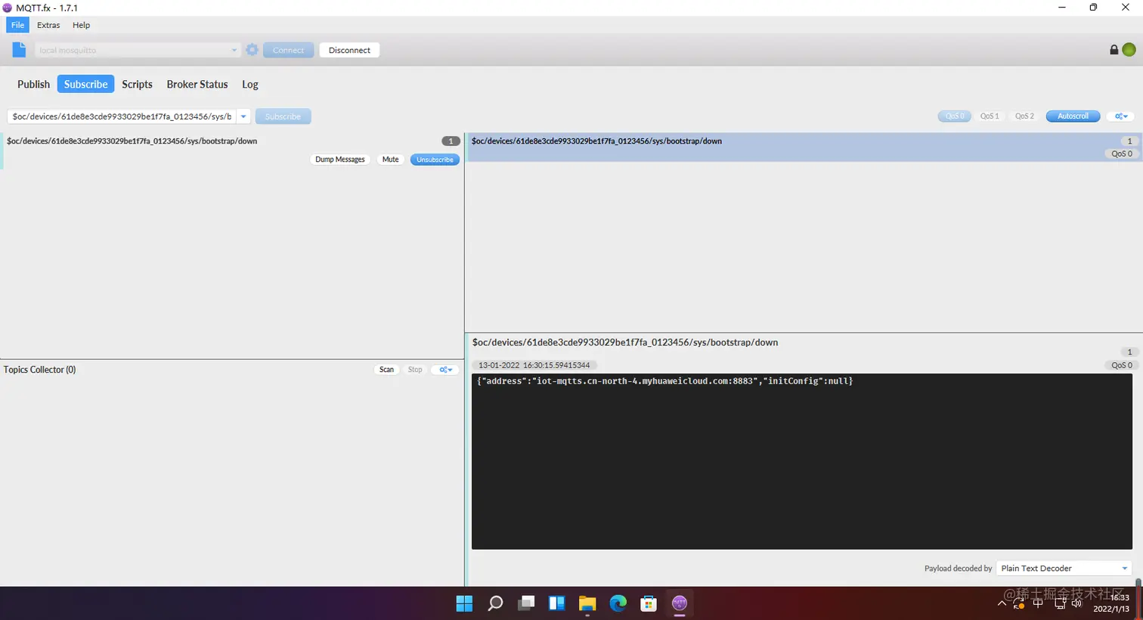Viewport: 1143px width, 620px height.
Task: Switch to the Scripts tab
Action: pyautogui.click(x=137, y=84)
